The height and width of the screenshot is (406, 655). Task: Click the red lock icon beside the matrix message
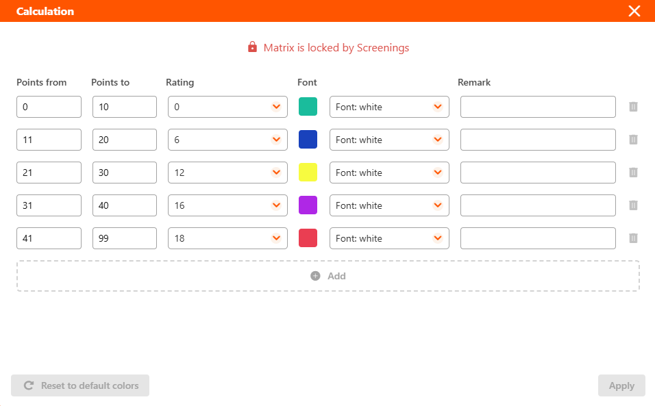pyautogui.click(x=252, y=47)
